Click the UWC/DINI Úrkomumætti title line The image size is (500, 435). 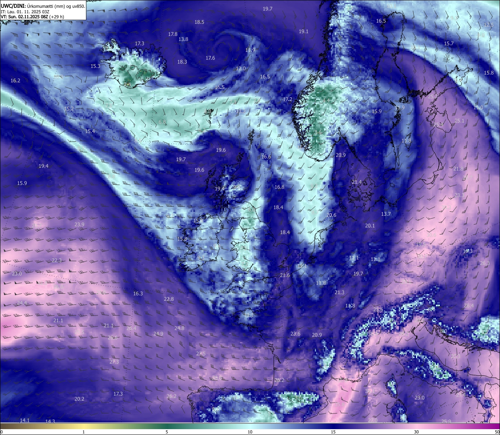43,6
